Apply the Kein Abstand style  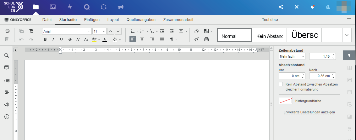point(269,35)
